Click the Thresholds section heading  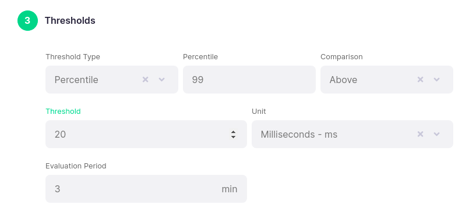click(x=70, y=20)
